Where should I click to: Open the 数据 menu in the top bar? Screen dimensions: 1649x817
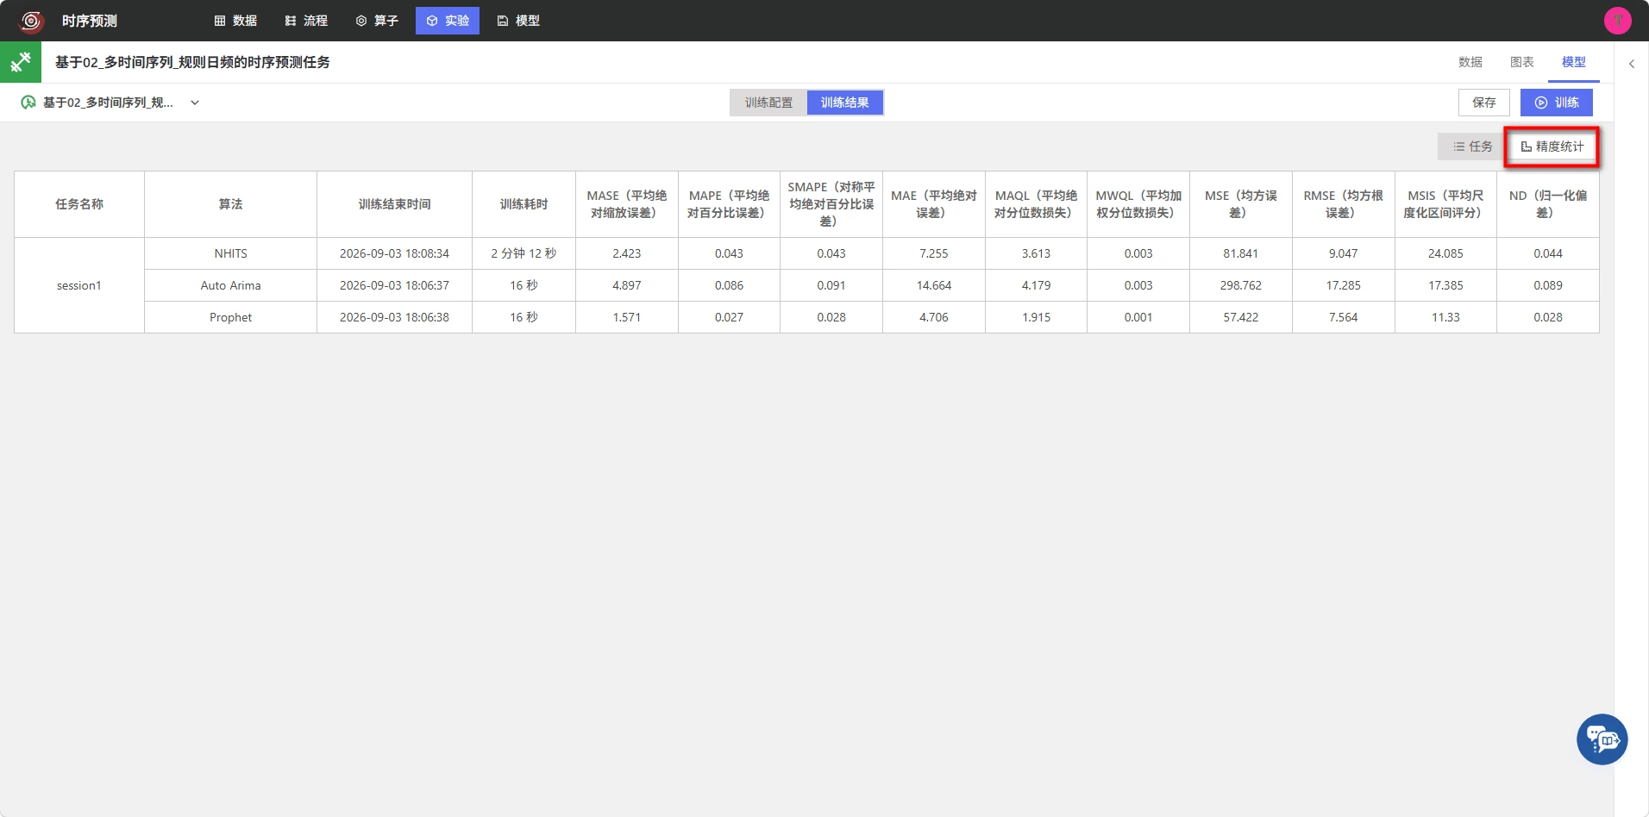[235, 21]
